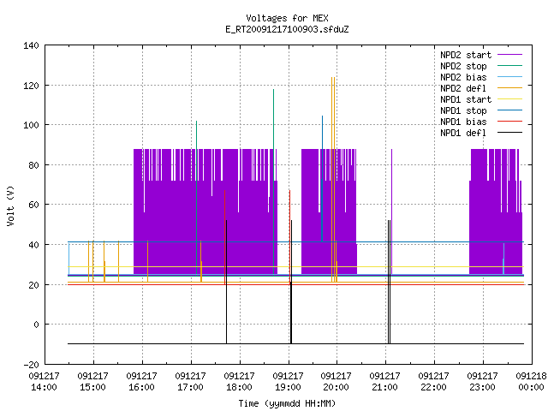Screen dimensions: 548x411
Task: Click y-axis tick value 20
Action: click(33, 285)
